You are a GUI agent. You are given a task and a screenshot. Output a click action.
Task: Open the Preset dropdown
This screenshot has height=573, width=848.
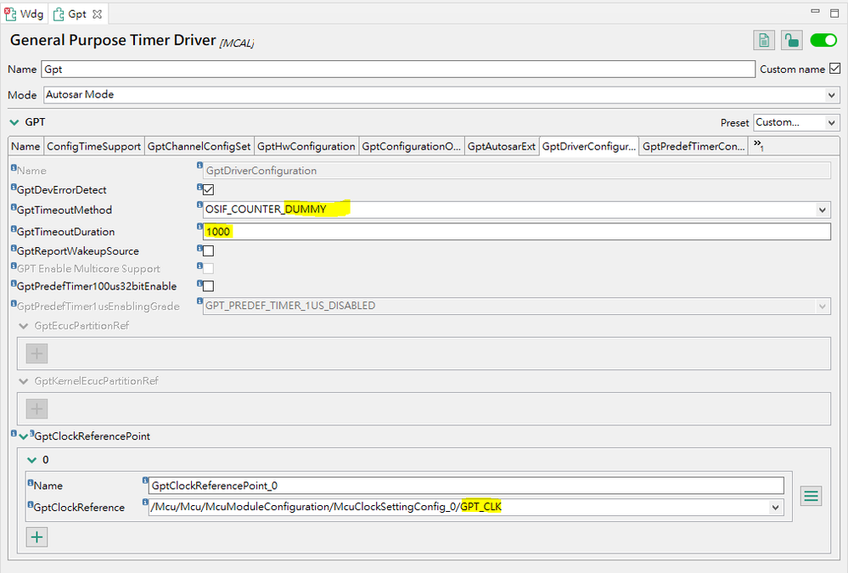(796, 123)
